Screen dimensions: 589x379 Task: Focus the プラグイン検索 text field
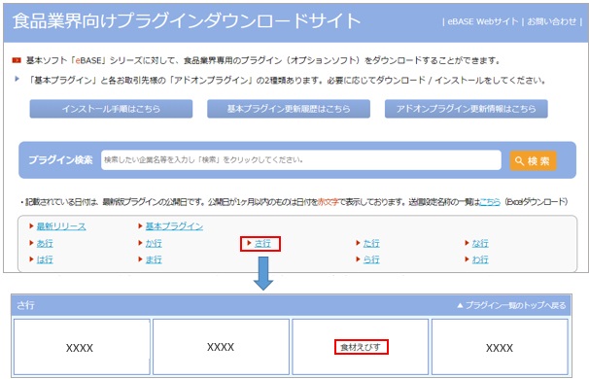pyautogui.click(x=301, y=160)
